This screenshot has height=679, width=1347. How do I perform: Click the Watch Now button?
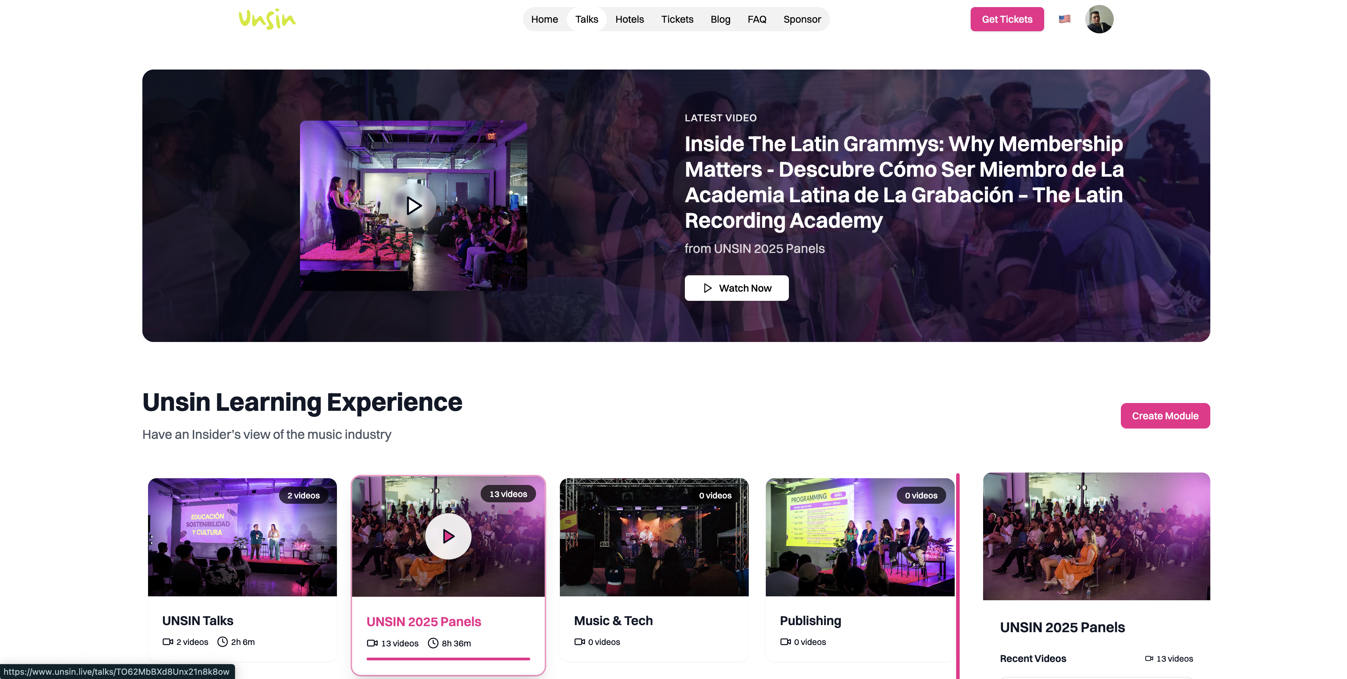click(x=736, y=288)
